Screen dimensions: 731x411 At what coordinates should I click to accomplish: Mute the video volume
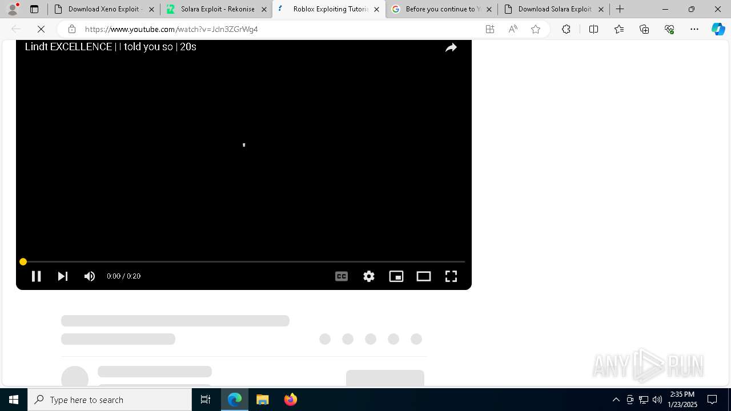tap(90, 276)
